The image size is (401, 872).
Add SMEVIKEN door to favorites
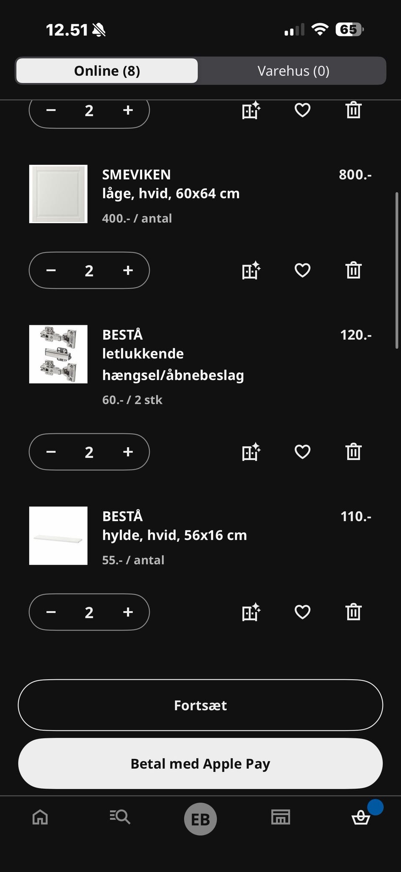tap(302, 270)
